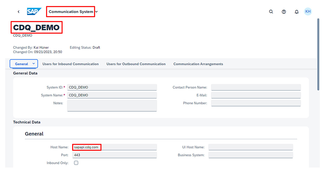Screen dimensions: 325x172
Task: Toggle the Inbound Only checkbox
Action: 76,163
